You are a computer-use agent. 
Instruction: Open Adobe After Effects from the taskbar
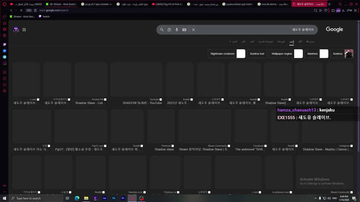point(105,198)
